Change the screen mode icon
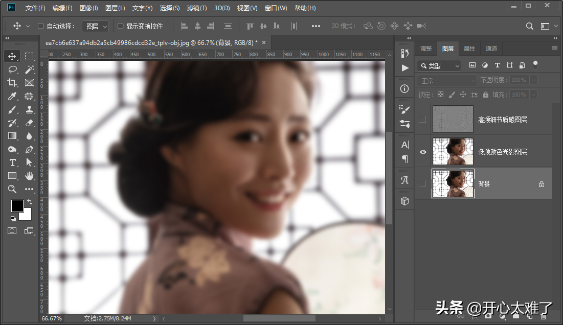Screen dimensions: 563x325 click(29, 230)
